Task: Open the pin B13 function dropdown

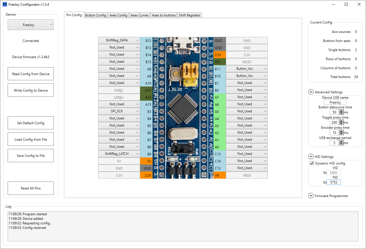Action: [119, 47]
